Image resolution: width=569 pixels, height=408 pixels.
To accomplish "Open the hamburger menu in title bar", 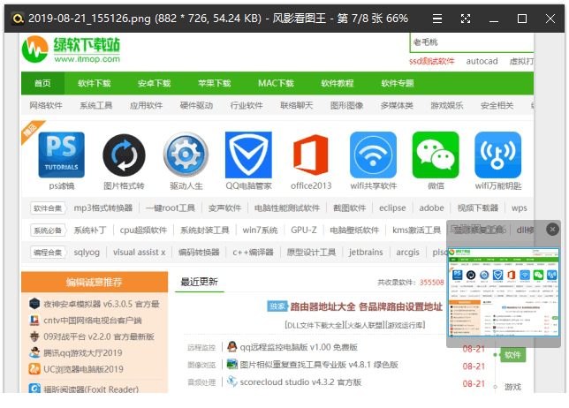I will pyautogui.click(x=437, y=19).
